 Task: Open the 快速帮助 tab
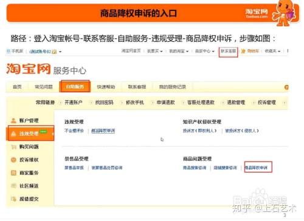pyautogui.click(x=106, y=87)
